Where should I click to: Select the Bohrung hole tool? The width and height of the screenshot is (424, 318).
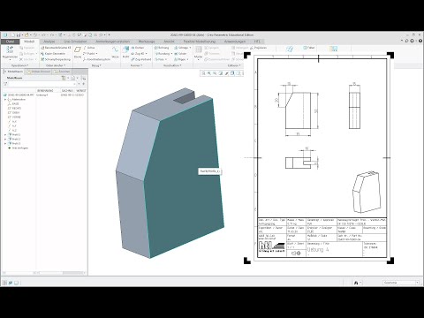point(162,48)
